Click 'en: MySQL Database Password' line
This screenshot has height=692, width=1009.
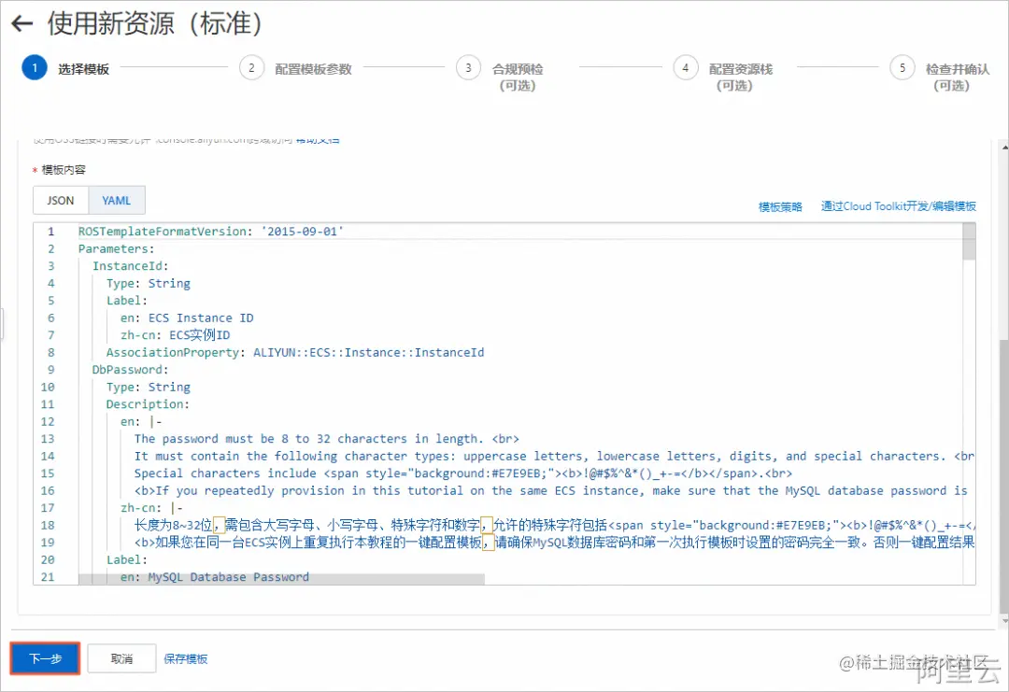[x=214, y=577]
